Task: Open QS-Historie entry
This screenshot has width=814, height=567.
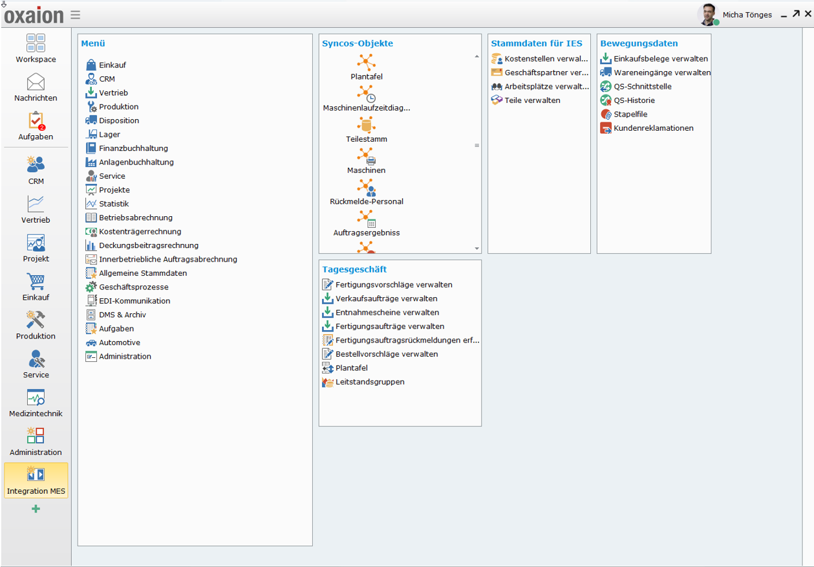Action: (627, 100)
